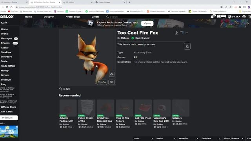Open Ring of Fire Fedora thumbnail

pos(124,108)
